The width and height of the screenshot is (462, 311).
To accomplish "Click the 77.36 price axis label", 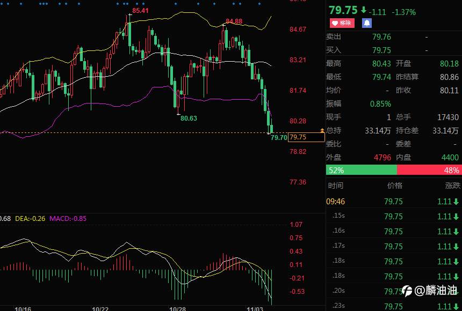I will coord(298,182).
